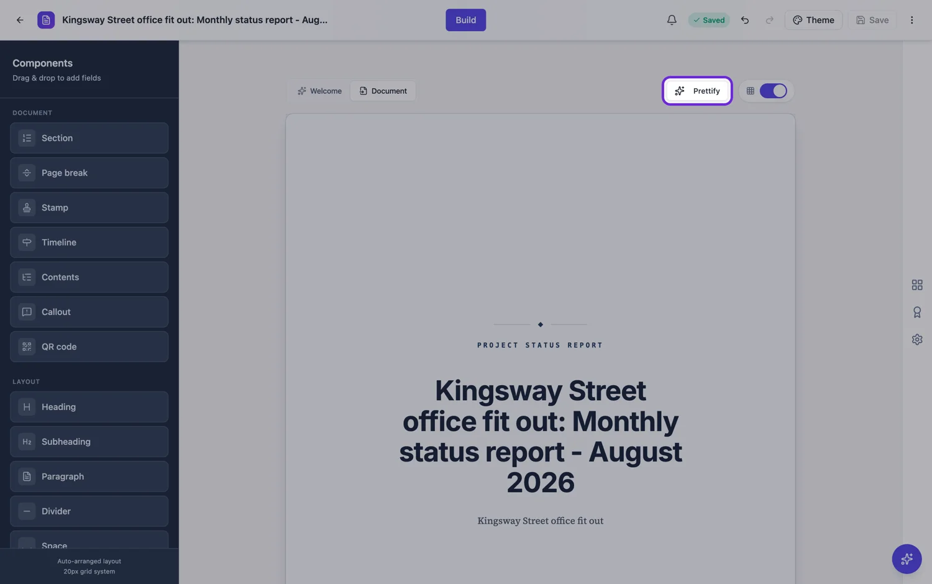The image size is (932, 584).
Task: Click the Saved status badge
Action: [709, 20]
